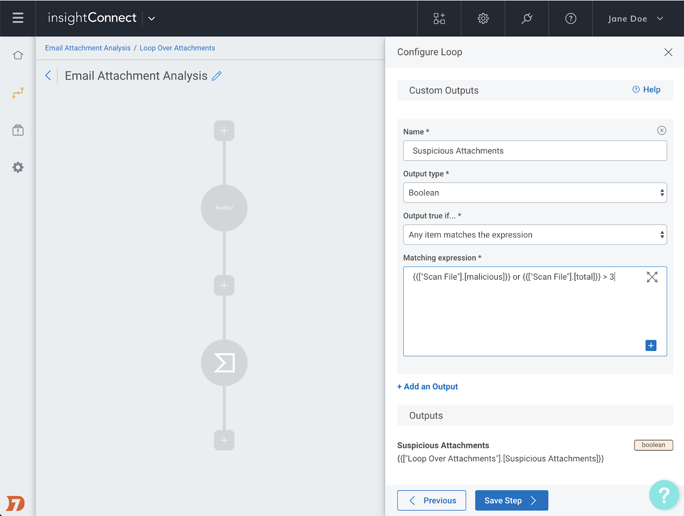Click Email Attachment Analysis breadcrumb link
Viewport: 684px width, 516px height.
click(x=88, y=48)
